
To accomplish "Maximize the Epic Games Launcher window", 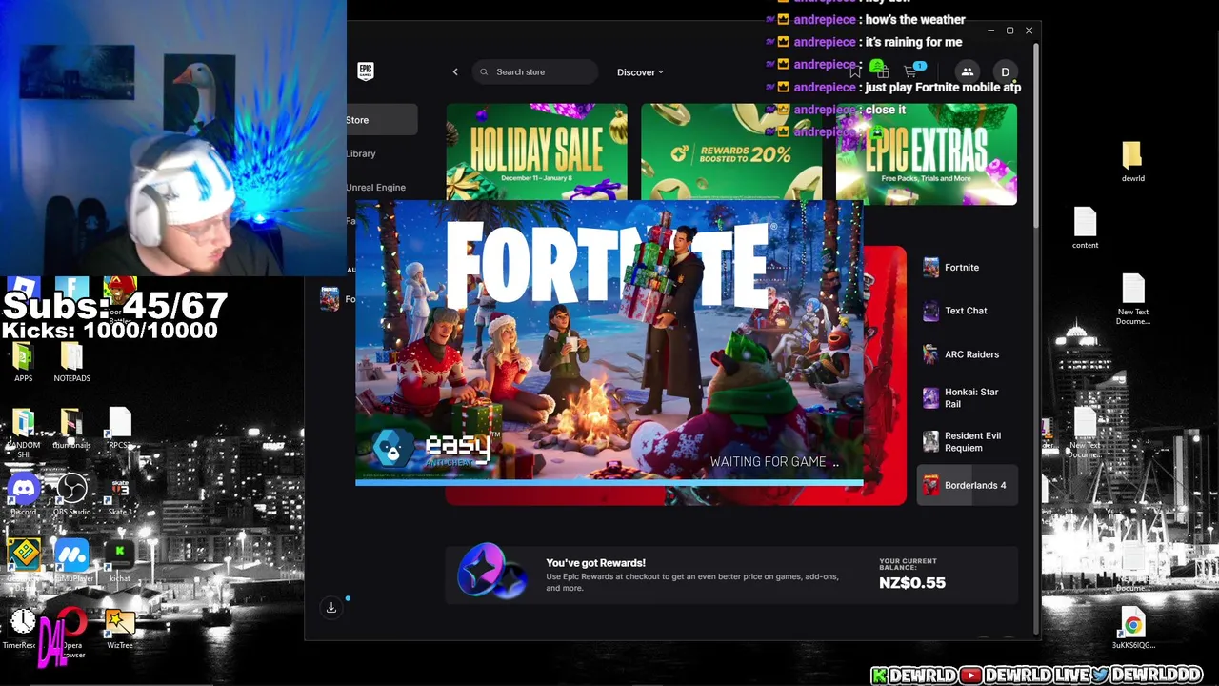I will coord(1009,30).
